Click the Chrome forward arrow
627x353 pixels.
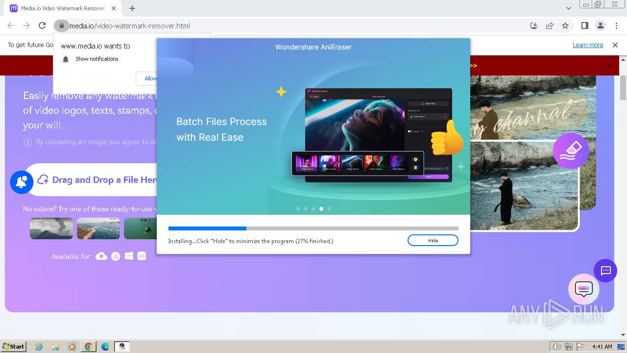point(26,25)
